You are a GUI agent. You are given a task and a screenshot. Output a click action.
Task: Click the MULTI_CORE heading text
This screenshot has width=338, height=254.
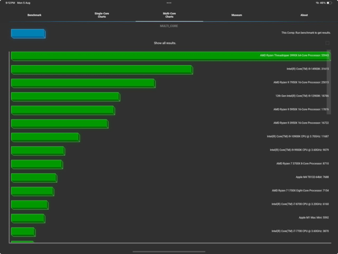pos(169,26)
